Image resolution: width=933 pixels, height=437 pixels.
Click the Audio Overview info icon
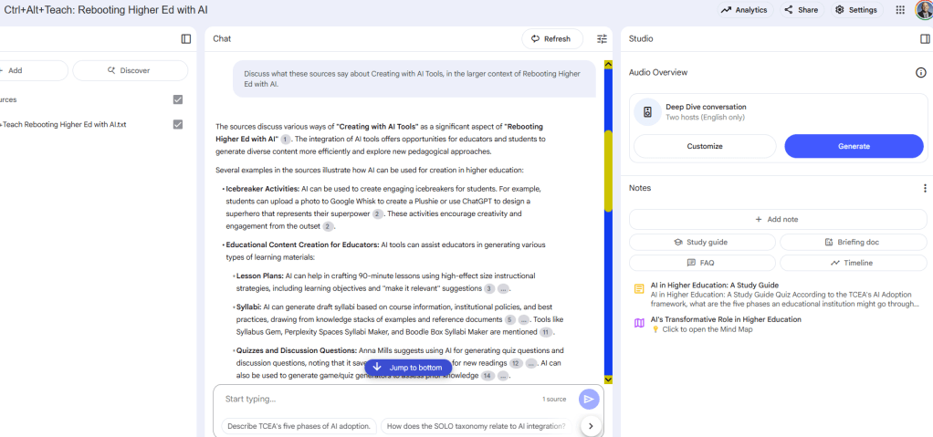click(x=920, y=73)
